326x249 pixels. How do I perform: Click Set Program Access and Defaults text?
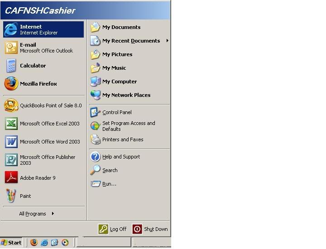(129, 126)
